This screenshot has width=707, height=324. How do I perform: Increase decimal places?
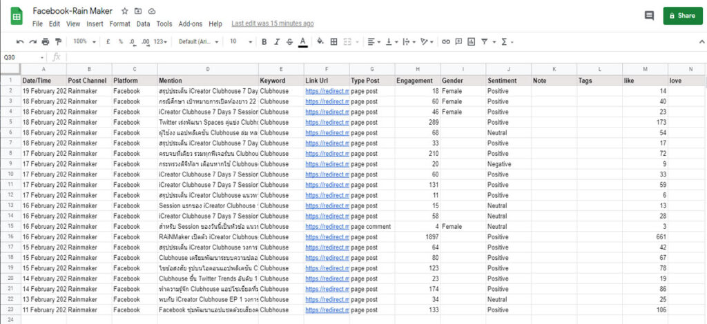146,41
